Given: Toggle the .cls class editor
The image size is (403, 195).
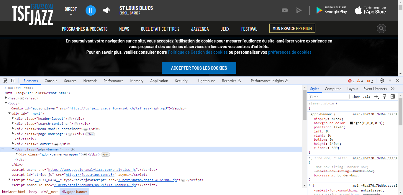Looking at the screenshot, I should pyautogui.click(x=367, y=96).
